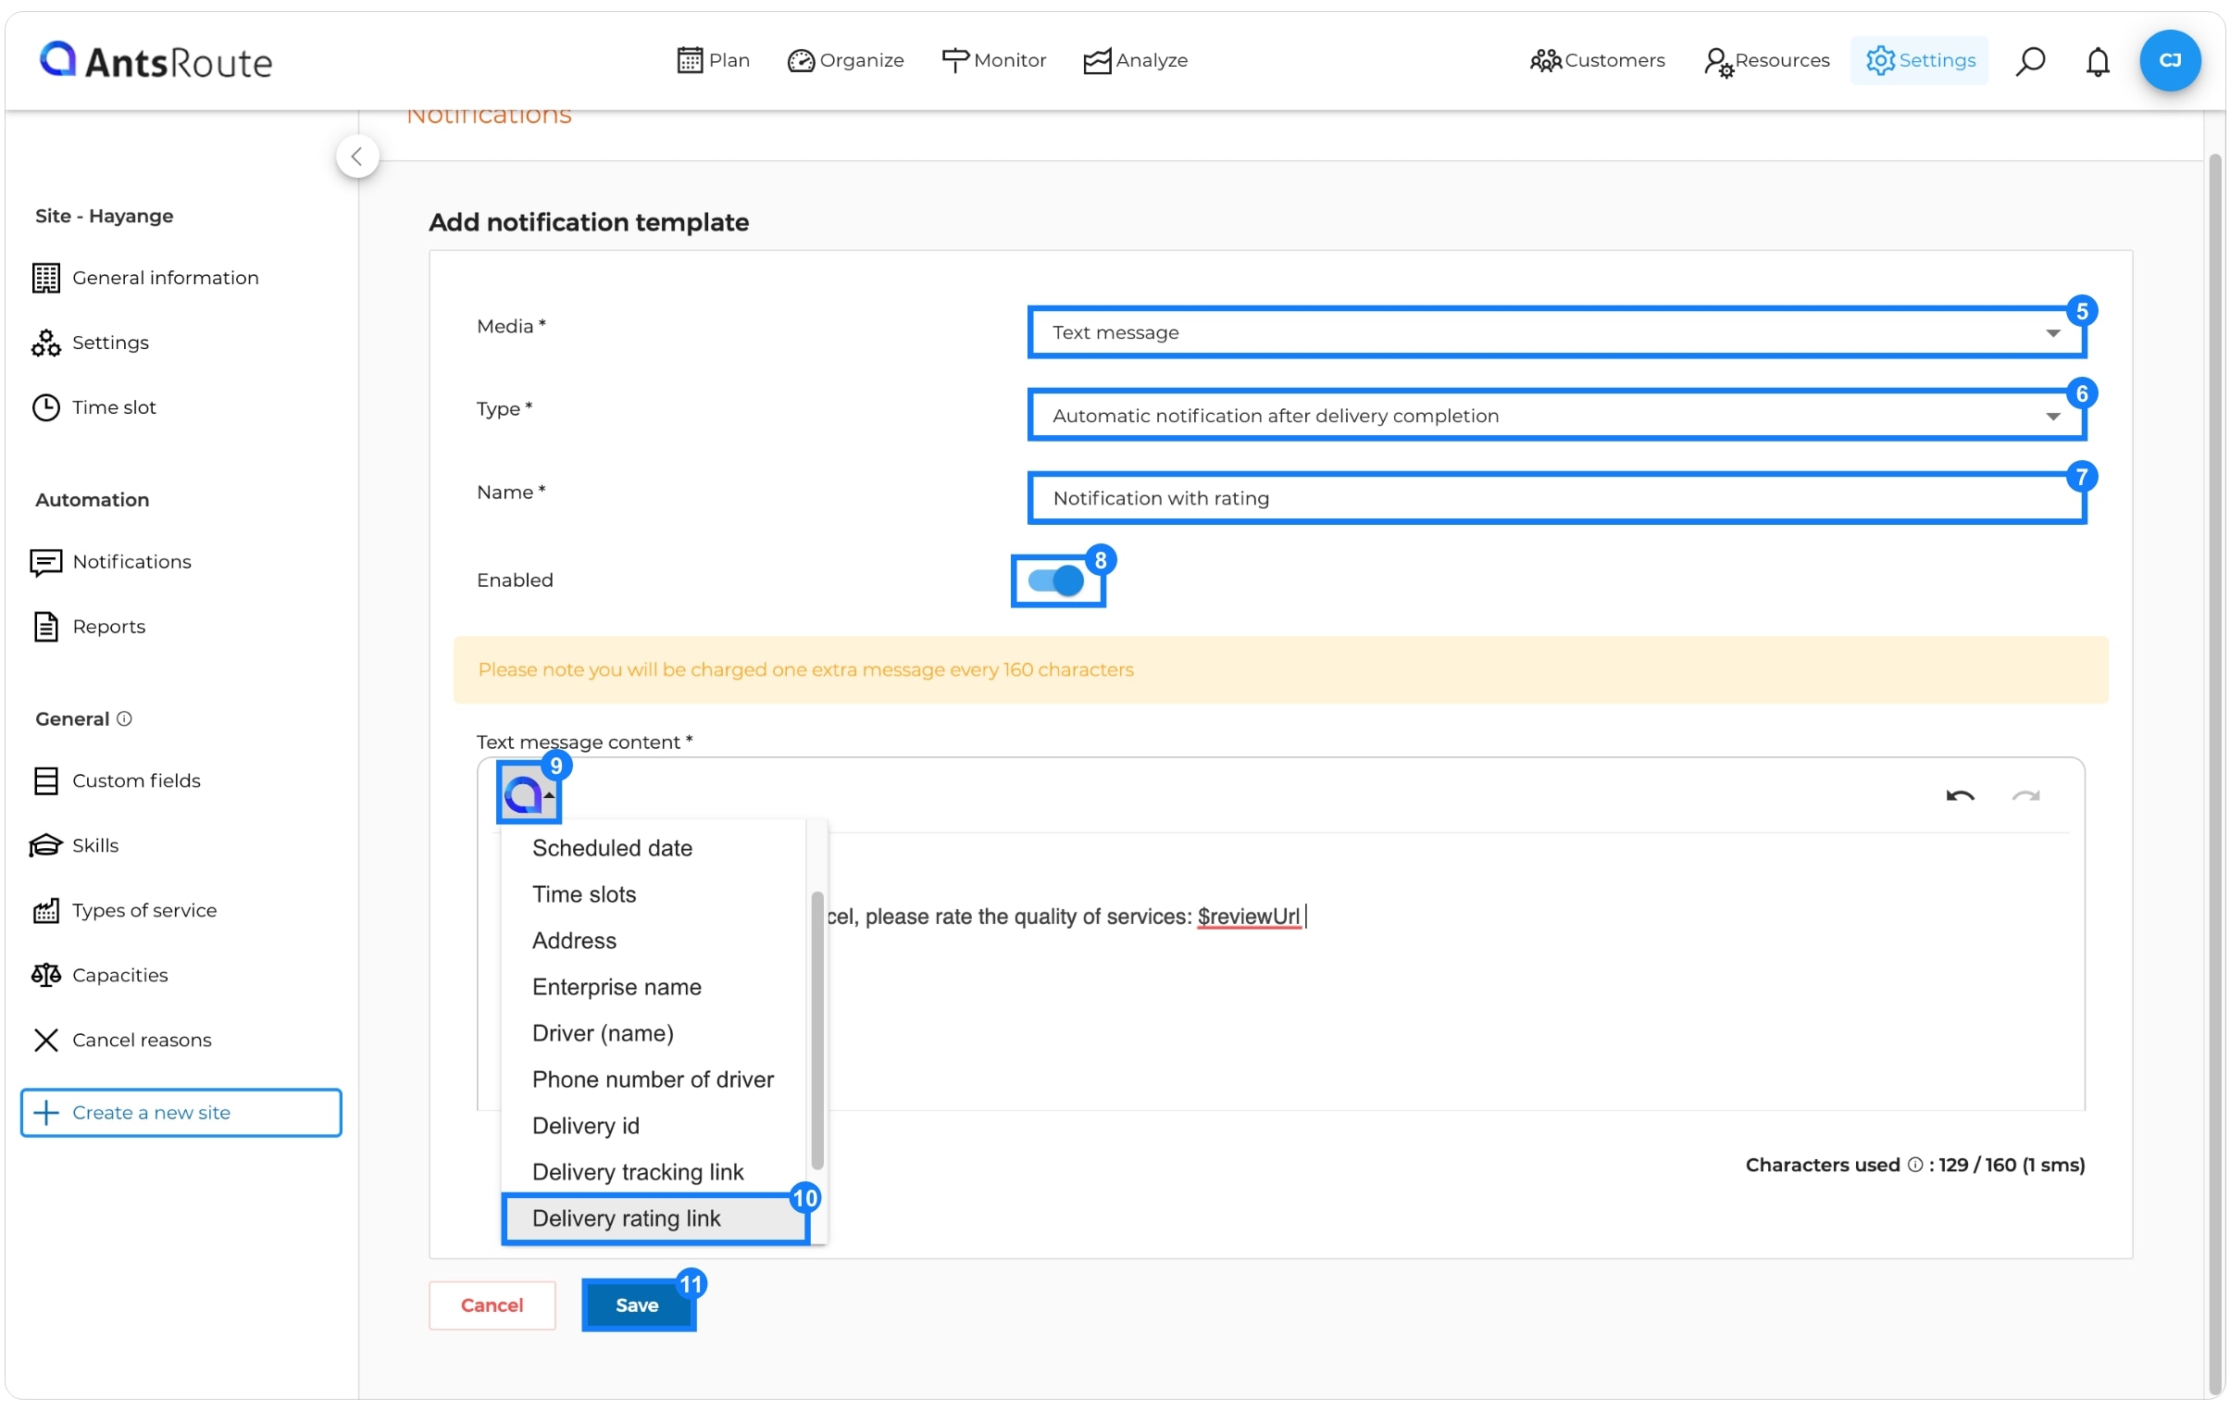Toggle the Enabled switch

click(1055, 580)
